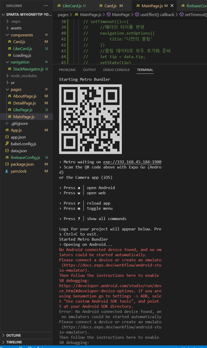Open Loading.js in the file tree
The height and width of the screenshot is (348, 207).
26,55
